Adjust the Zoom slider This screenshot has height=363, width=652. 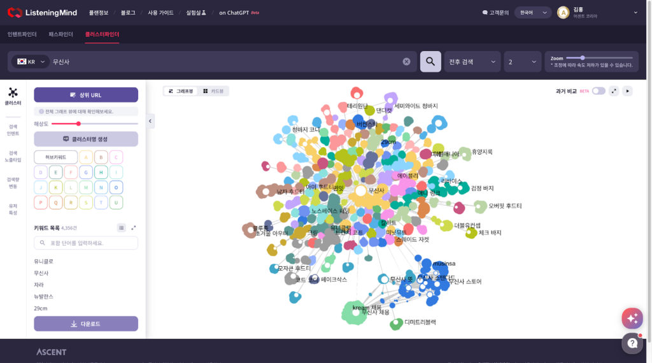coord(583,57)
